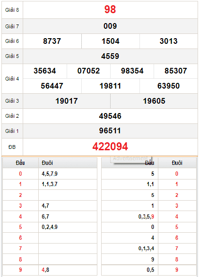Image resolution: width=199 pixels, height=277 pixels.
Task: Select the Giải 6 number 1504
Action: [x=111, y=41]
